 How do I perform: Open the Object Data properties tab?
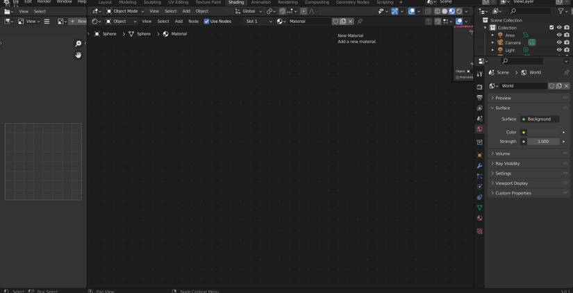(479, 208)
